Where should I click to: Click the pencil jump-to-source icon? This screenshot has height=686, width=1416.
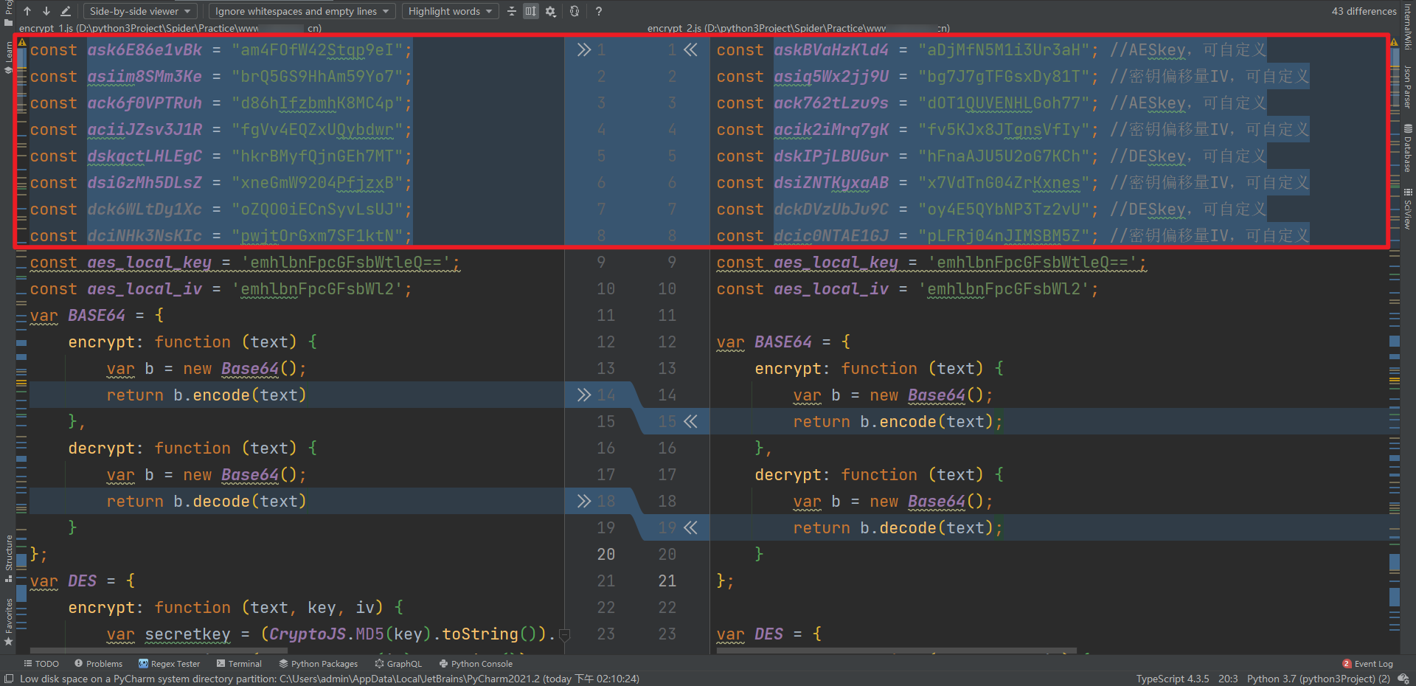(x=66, y=11)
